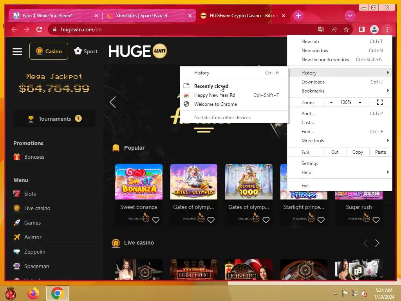Viewport: 401px width, 301px height.
Task: Click the Slots sidebar icon
Action: click(17, 194)
